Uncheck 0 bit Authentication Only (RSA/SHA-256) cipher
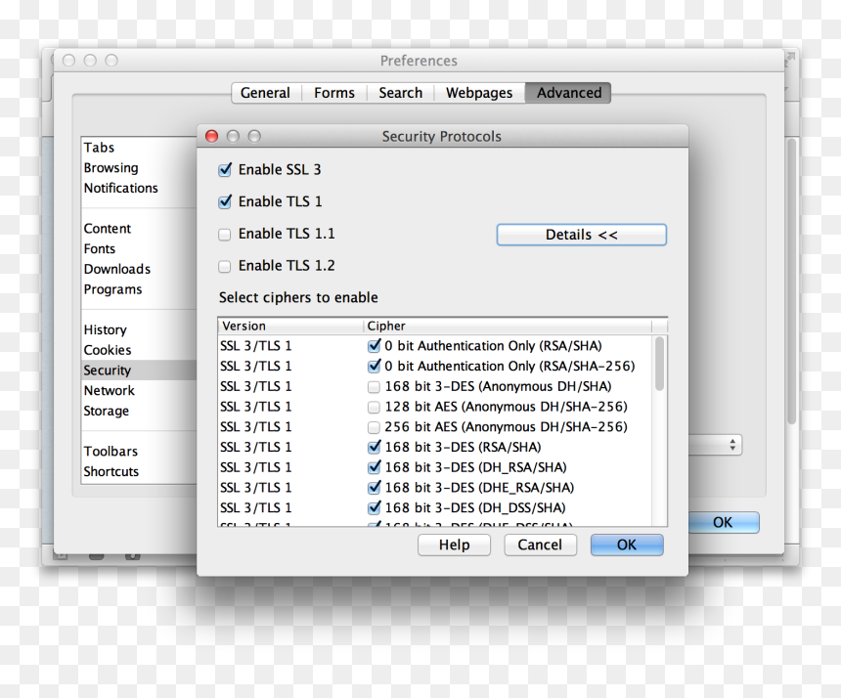This screenshot has height=698, width=841. click(374, 367)
